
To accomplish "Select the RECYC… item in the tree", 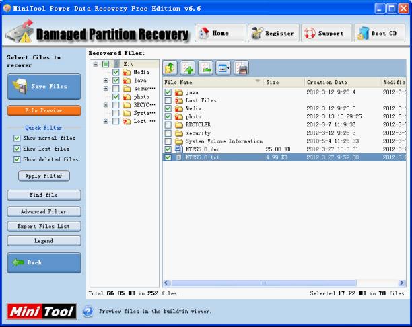I will pyautogui.click(x=145, y=105).
